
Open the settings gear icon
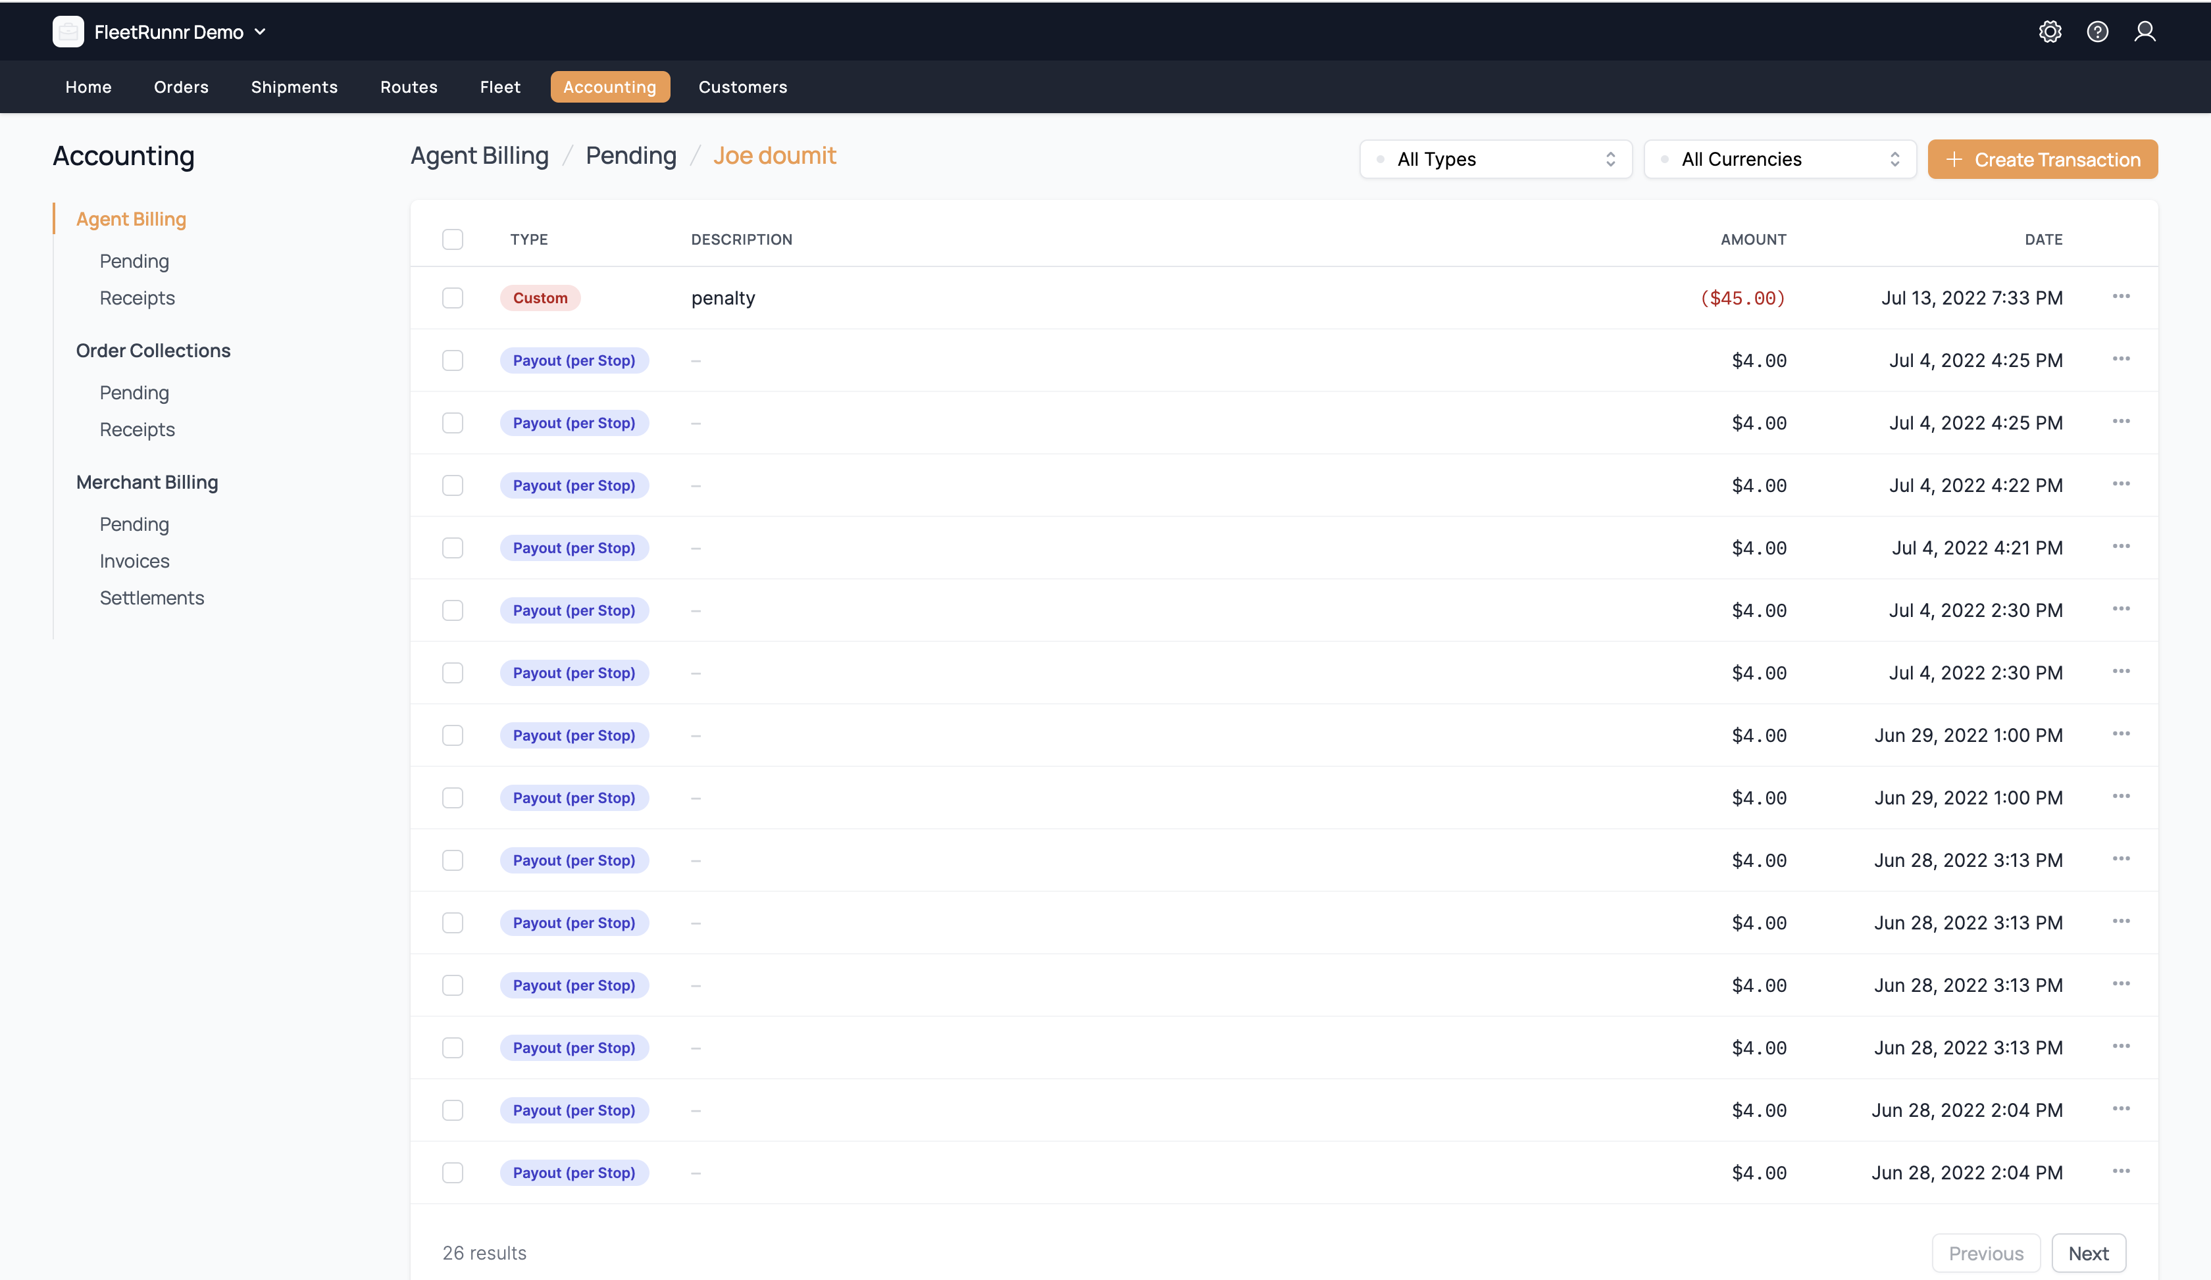[x=2050, y=32]
